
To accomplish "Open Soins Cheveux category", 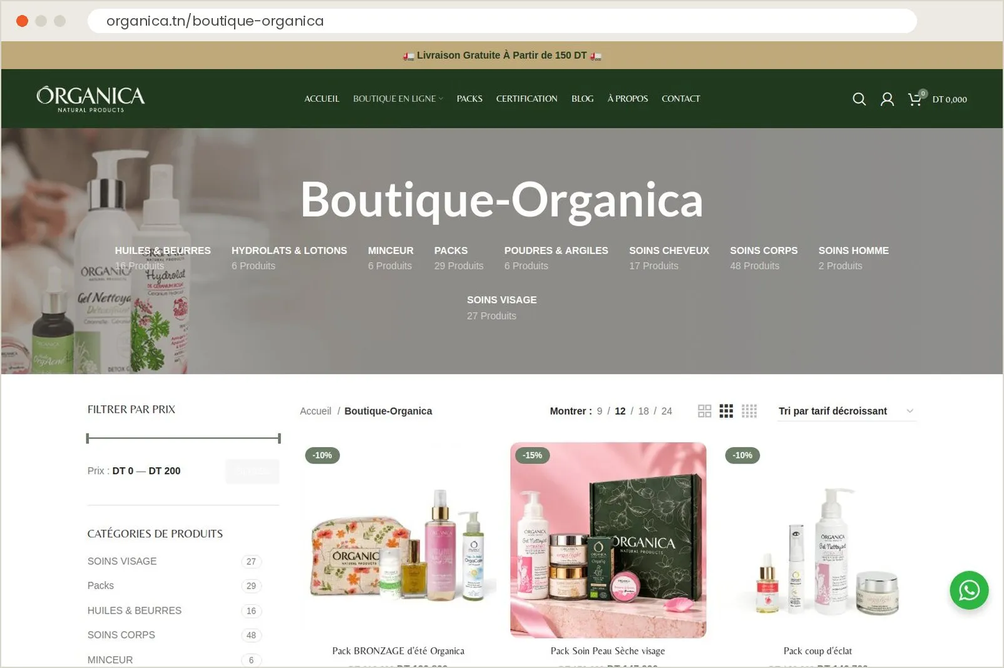I will pos(668,258).
